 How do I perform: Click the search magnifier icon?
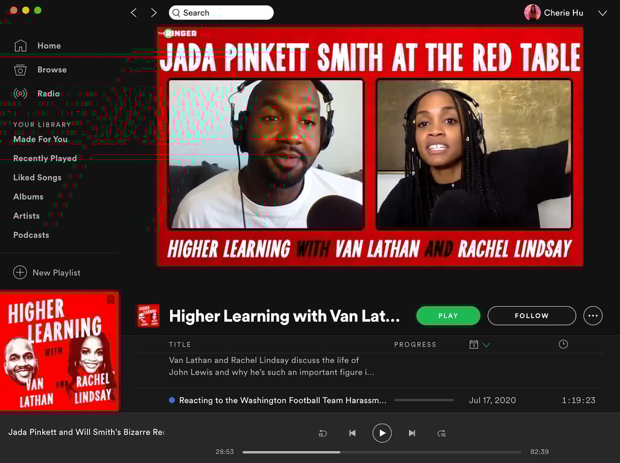pyautogui.click(x=176, y=13)
